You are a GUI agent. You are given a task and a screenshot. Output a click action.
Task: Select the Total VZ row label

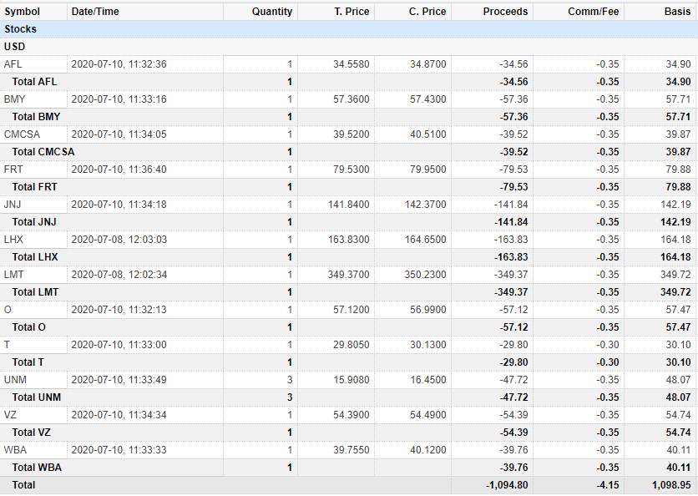(x=31, y=433)
